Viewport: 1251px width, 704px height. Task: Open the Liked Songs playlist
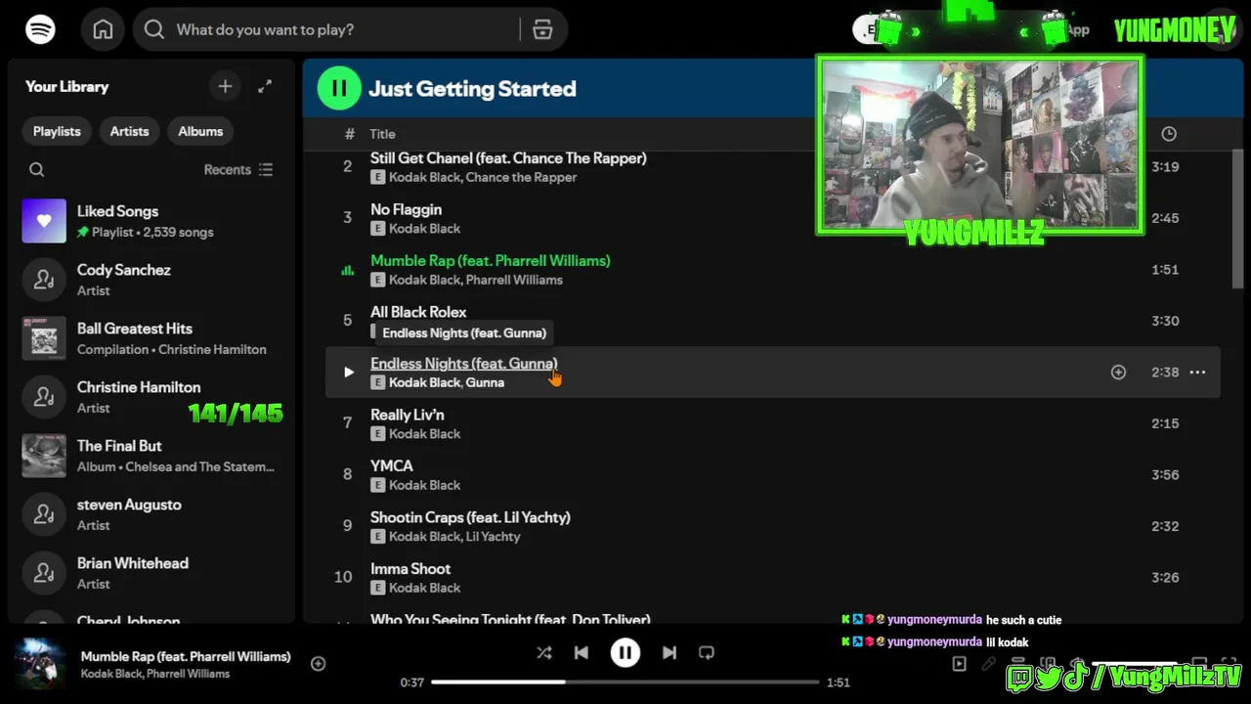tap(151, 221)
